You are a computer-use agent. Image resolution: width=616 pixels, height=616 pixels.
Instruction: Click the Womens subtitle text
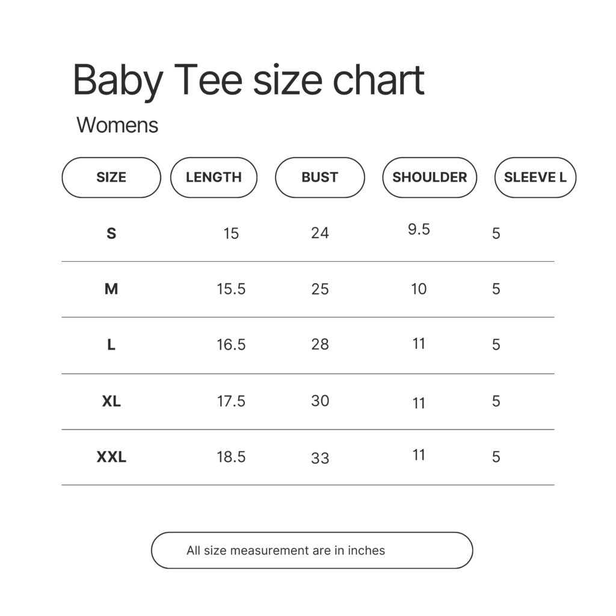[117, 125]
